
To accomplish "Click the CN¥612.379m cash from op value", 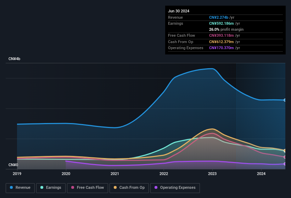I will pyautogui.click(x=222, y=42).
